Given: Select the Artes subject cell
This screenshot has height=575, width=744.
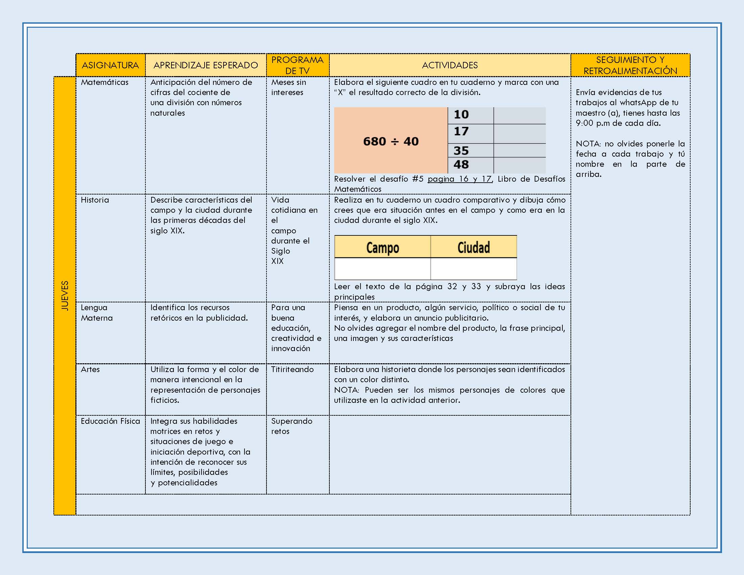Looking at the screenshot, I should tap(110, 389).
